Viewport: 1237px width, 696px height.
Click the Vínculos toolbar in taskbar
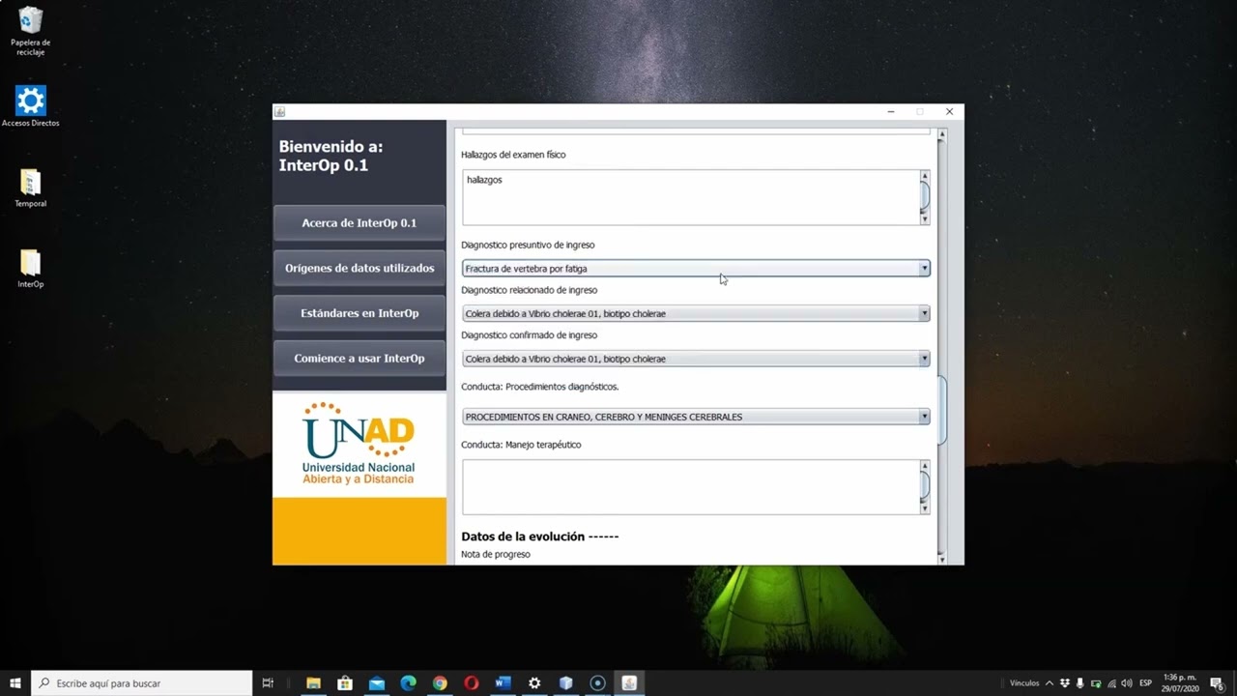[1024, 682]
